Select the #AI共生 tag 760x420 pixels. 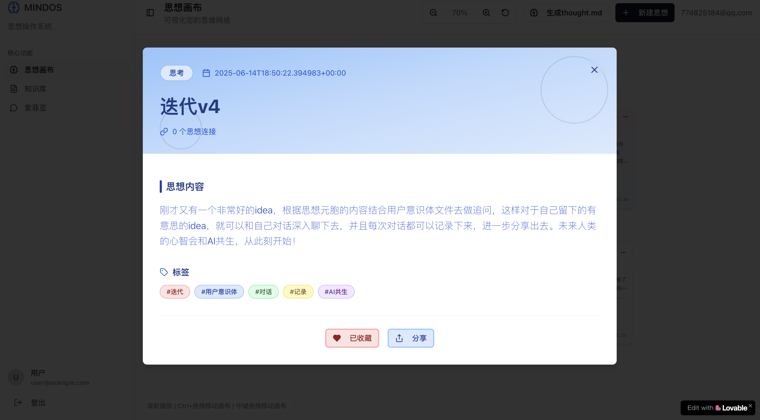tap(336, 292)
